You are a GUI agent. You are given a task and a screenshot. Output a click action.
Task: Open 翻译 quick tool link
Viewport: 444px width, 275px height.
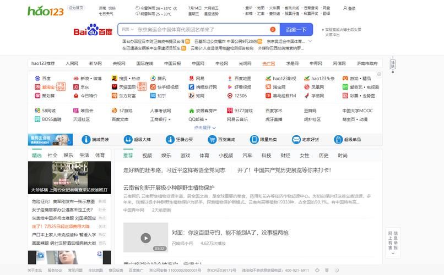point(326,14)
